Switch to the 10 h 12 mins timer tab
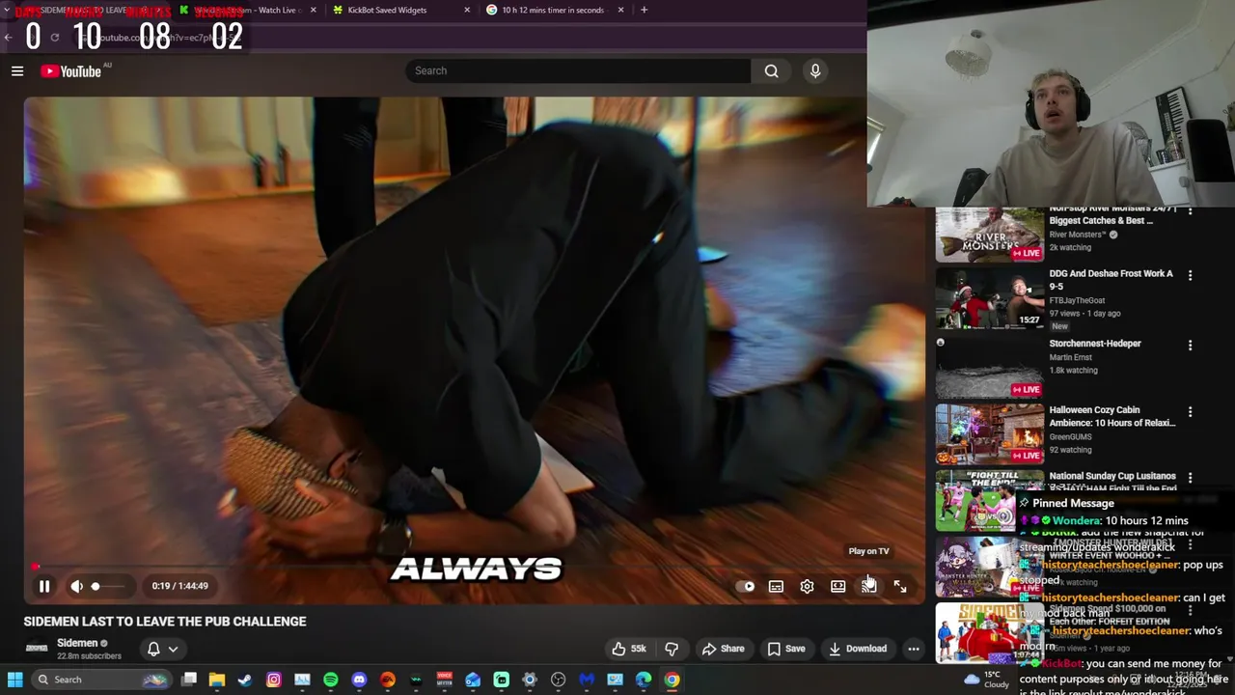Image resolution: width=1235 pixels, height=695 pixels. [553, 10]
